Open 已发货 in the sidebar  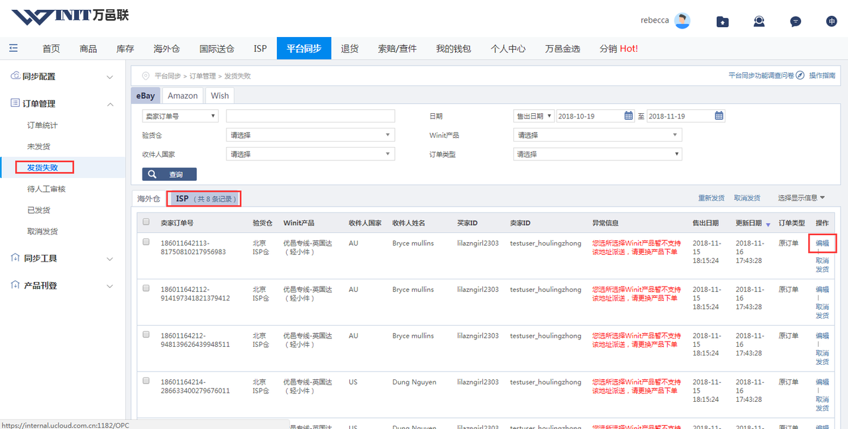[38, 210]
